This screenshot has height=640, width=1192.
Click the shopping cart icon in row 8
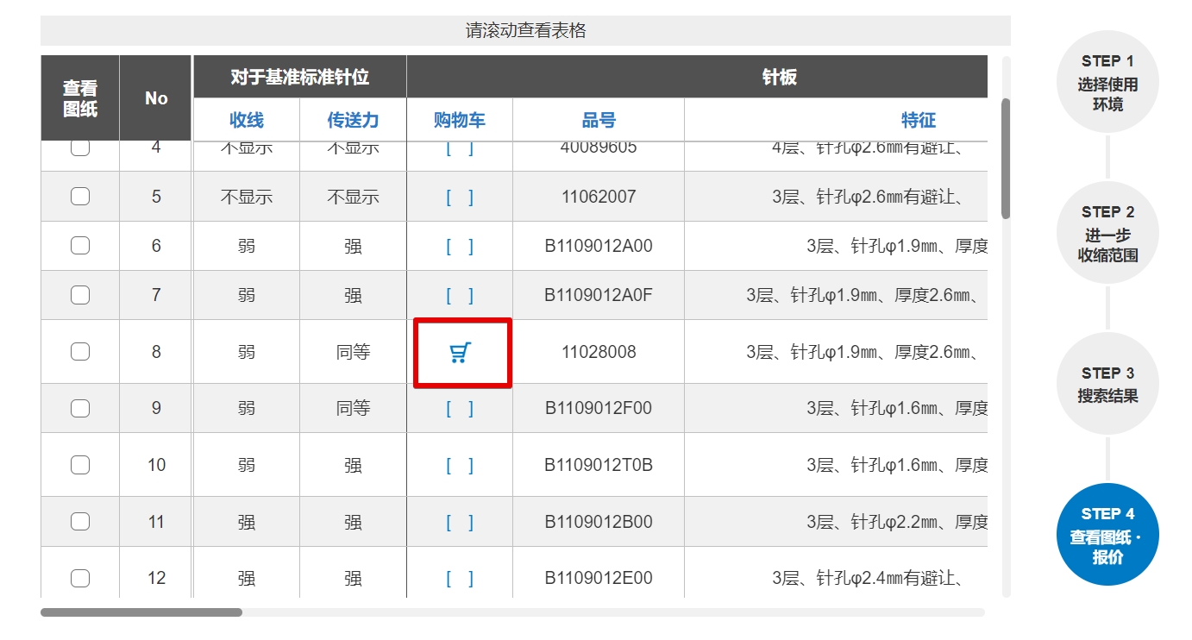pos(461,353)
